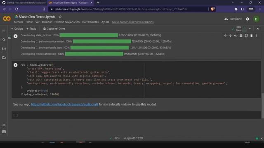Switch to the GitHub facebookresearch browser tab
Screen dimensions: 264x148
(x=24, y=3)
